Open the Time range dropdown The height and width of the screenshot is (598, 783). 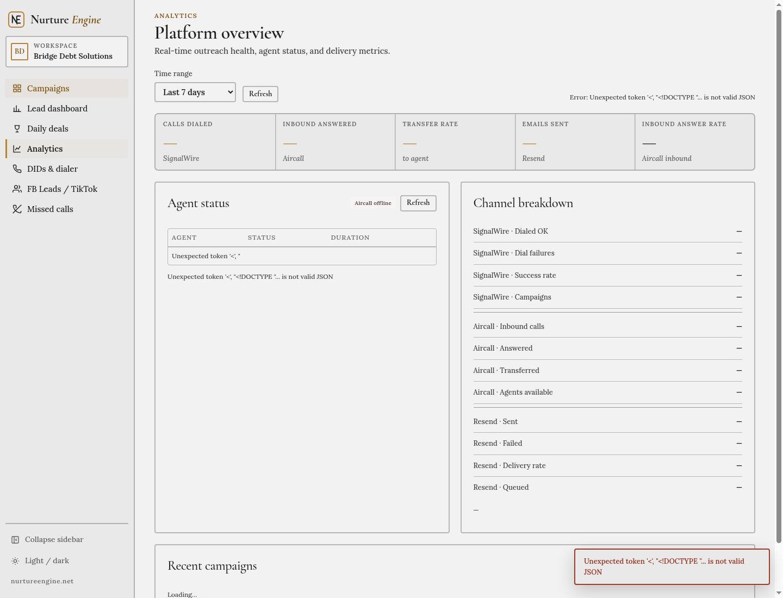click(x=195, y=92)
